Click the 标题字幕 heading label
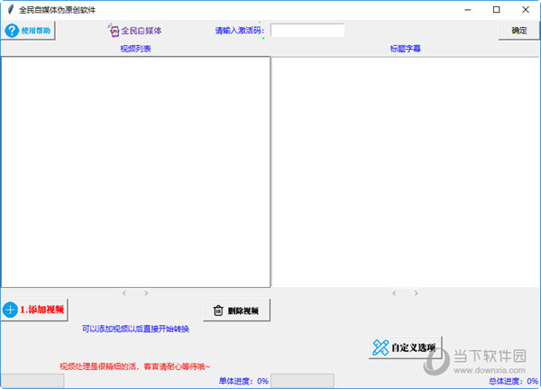 pos(406,49)
